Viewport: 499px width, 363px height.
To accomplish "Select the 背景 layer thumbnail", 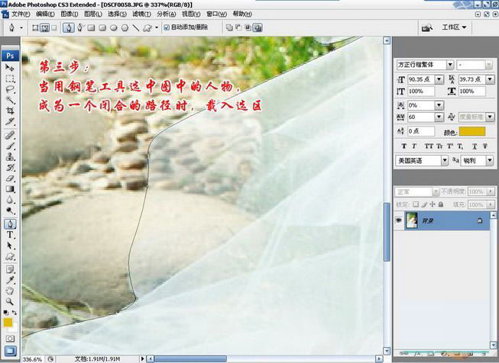I will [412, 220].
